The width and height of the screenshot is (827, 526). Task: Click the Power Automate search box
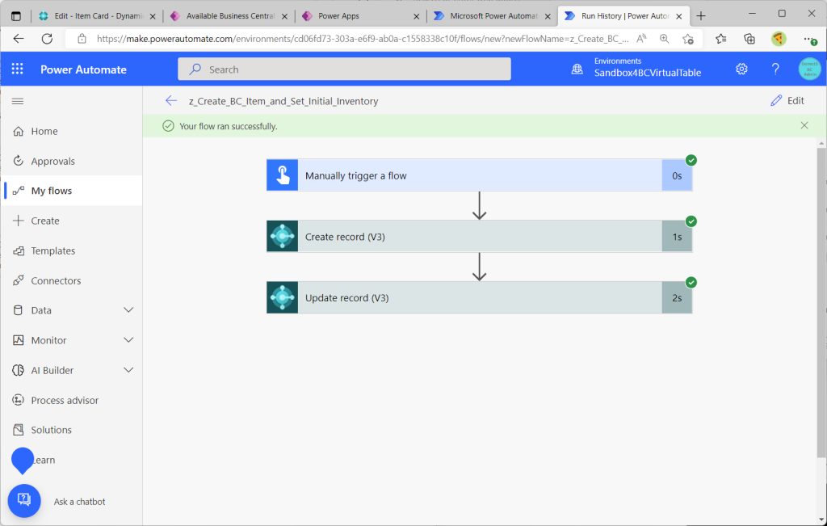click(344, 69)
